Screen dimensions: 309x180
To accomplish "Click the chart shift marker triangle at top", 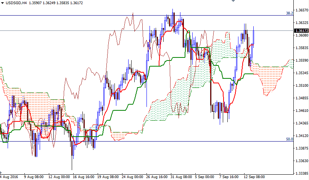I will coord(233,1).
